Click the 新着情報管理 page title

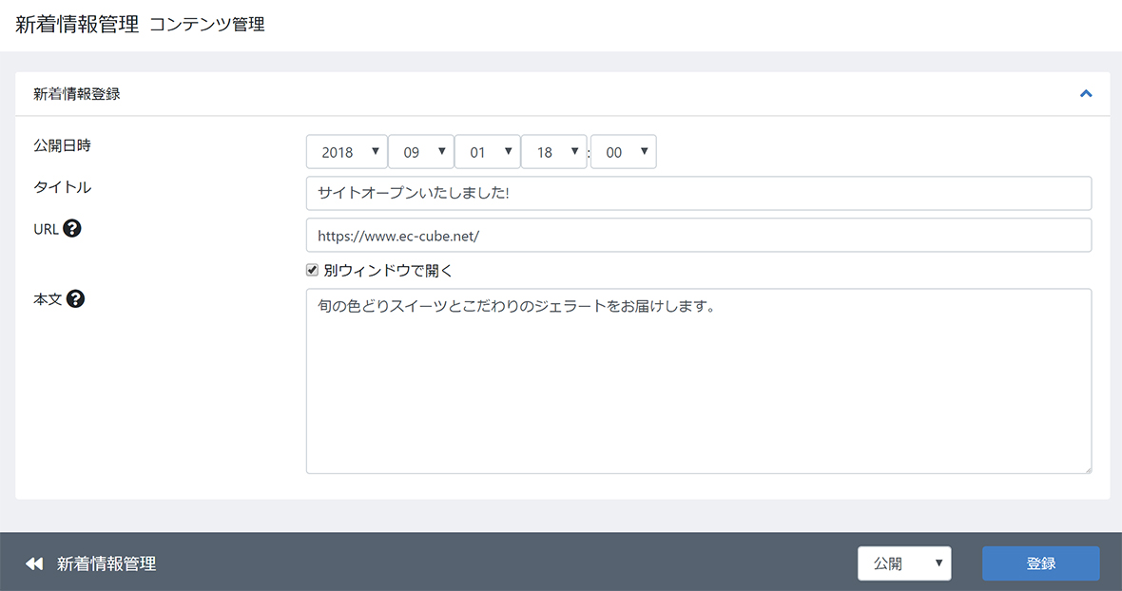(x=77, y=25)
